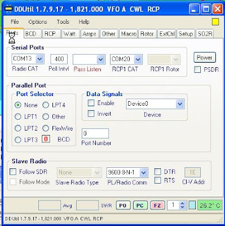The width and height of the screenshot is (225, 226).
Task: Close the DDUtil window
Action: pos(218,9)
